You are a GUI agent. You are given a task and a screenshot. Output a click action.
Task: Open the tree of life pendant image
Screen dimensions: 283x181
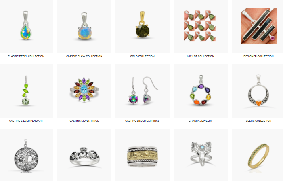click(x=26, y=155)
